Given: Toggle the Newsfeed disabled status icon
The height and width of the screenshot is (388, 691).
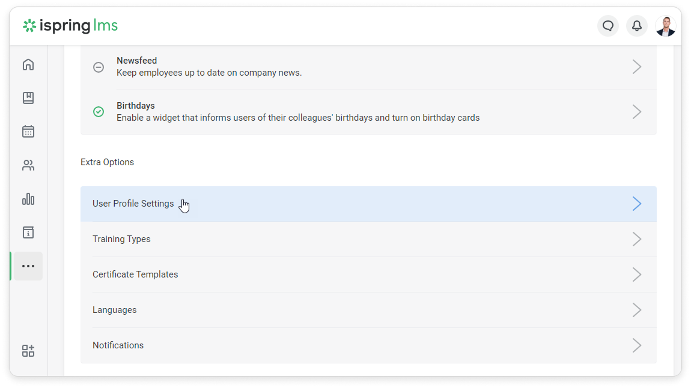Looking at the screenshot, I should tap(99, 67).
